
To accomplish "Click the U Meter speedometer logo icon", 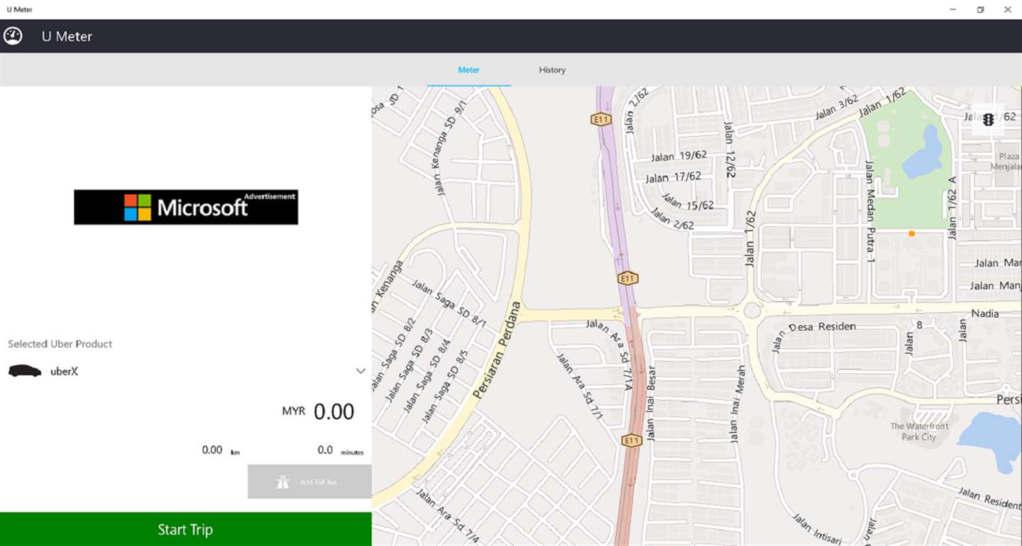I will [13, 36].
